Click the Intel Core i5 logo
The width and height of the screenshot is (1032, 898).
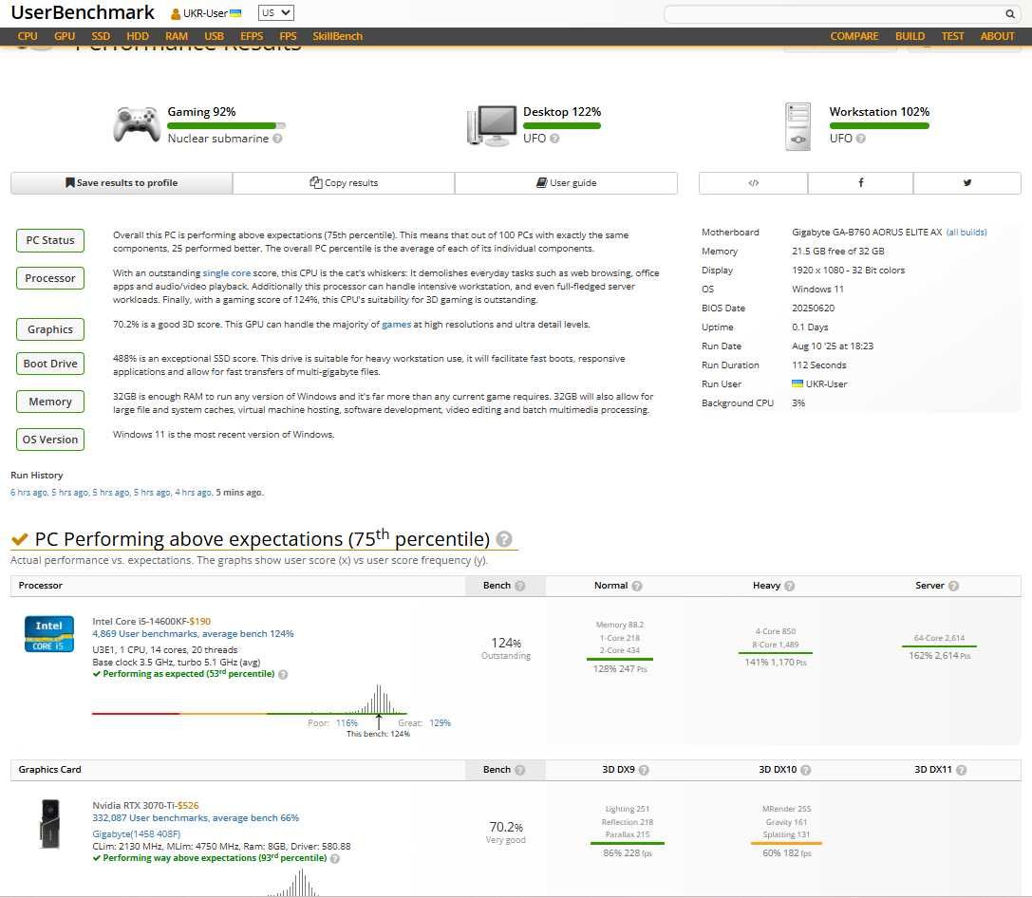pos(48,633)
